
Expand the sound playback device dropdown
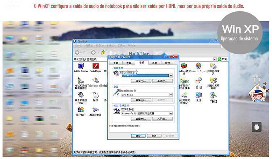coord(171,76)
